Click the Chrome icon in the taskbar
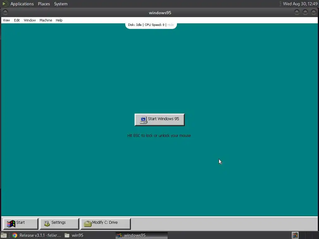This screenshot has width=319, height=239. point(15,235)
